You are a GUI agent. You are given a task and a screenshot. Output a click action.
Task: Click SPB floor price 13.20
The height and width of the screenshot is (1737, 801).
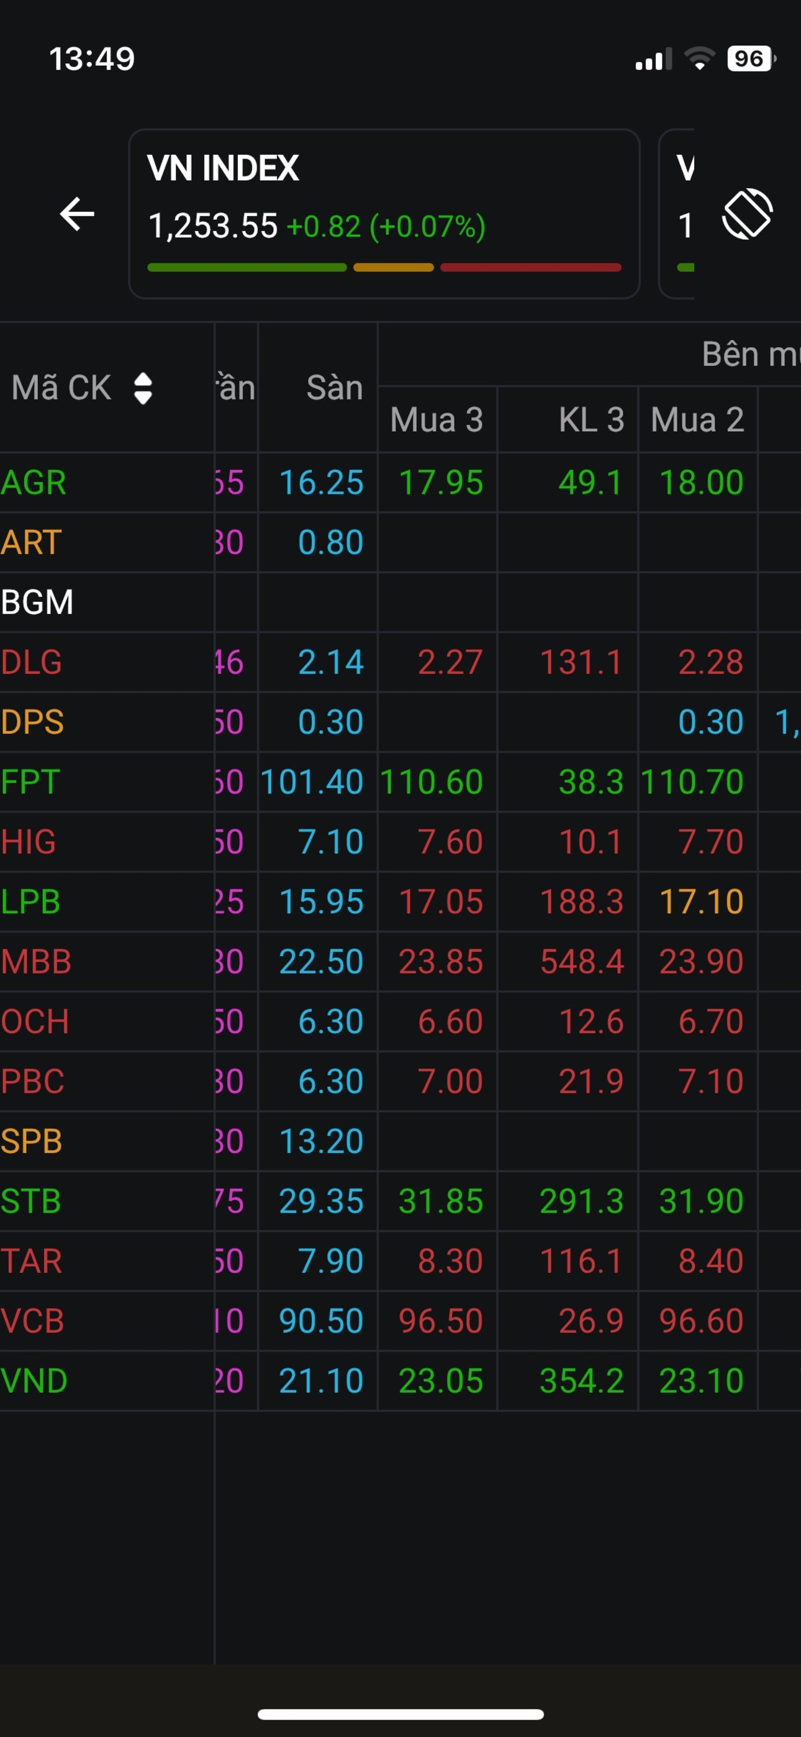322,1142
